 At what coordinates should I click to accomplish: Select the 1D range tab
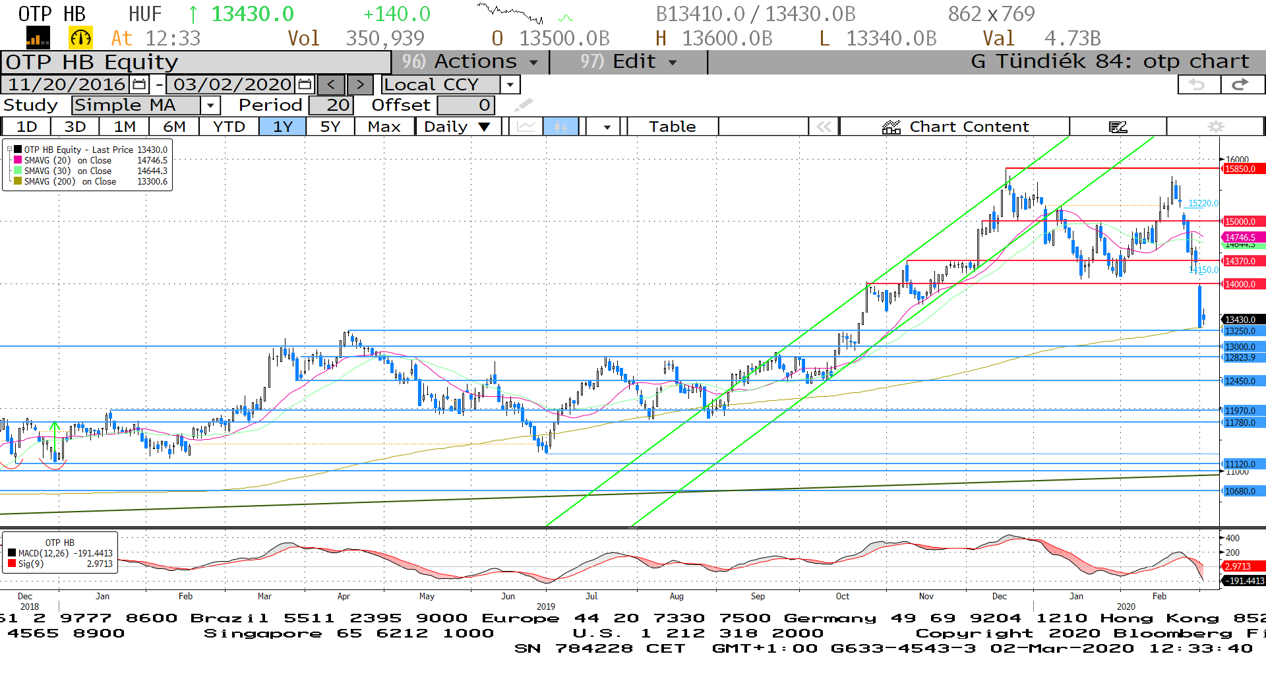coord(26,127)
